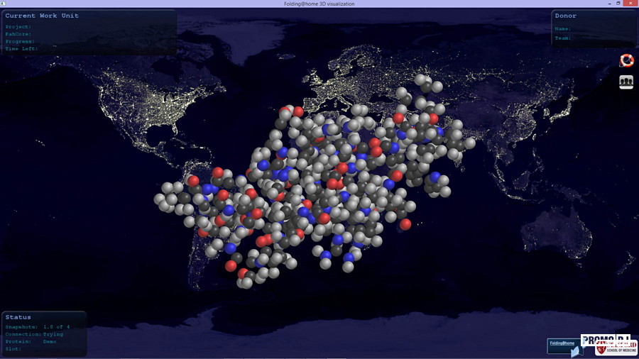Image resolution: width=639 pixels, height=359 pixels.
Task: Click the Protein Demo status line
Action: click(x=31, y=341)
